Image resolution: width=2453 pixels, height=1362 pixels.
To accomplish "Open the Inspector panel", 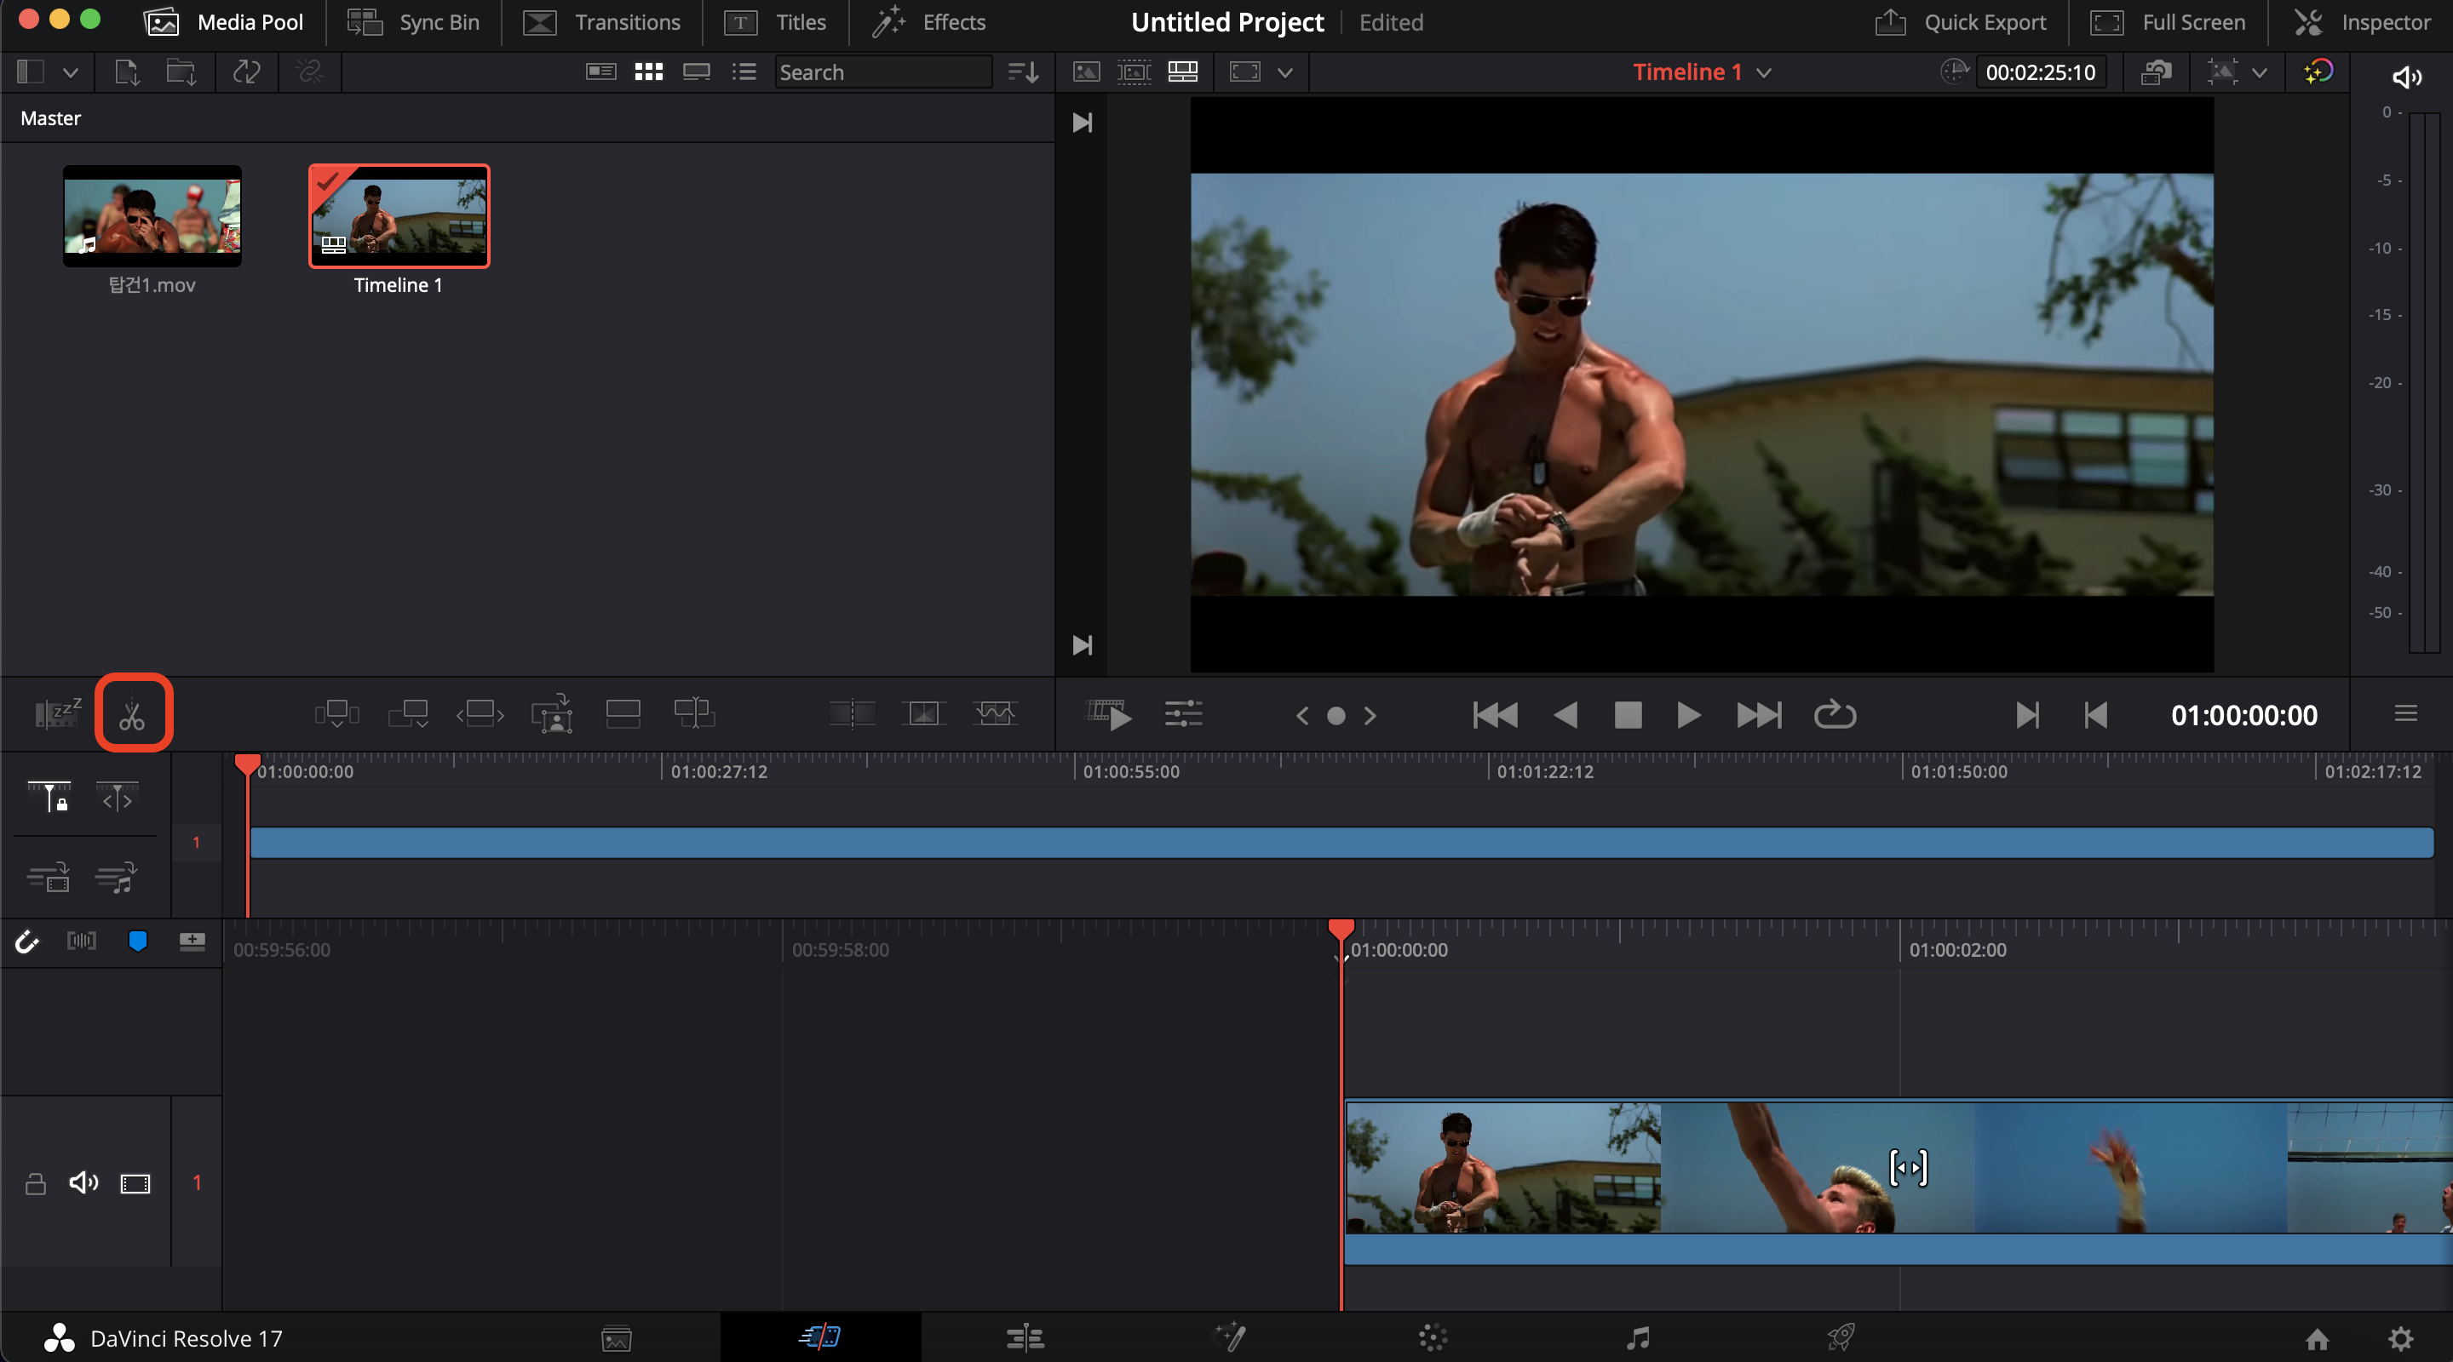I will coord(2362,22).
